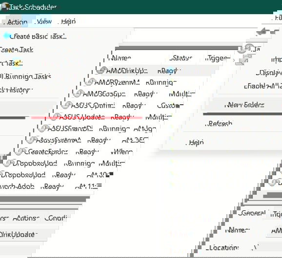Click the Create Basic Task icon
Viewport: 282px width, 258px height.
pos(6,36)
